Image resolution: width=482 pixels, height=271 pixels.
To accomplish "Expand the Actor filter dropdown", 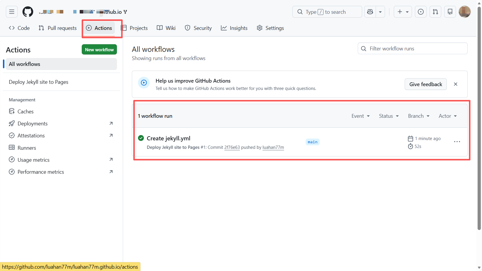I will pos(447,116).
